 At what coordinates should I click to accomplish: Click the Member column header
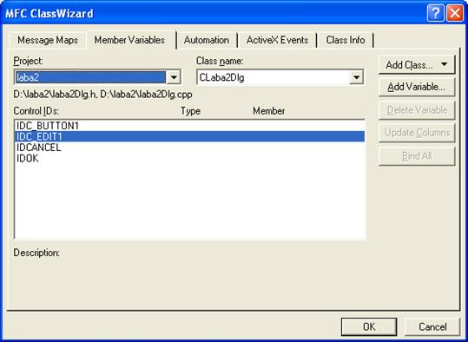268,111
